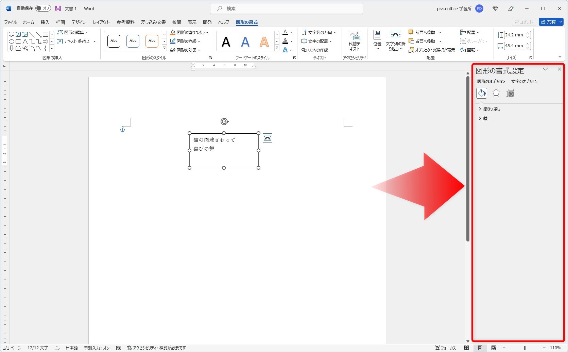Click the 図形の効果 (shape effects) icon
This screenshot has width=568, height=352.
pos(186,50)
